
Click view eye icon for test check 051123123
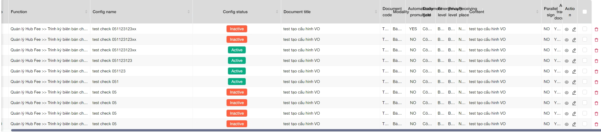[x=566, y=61]
